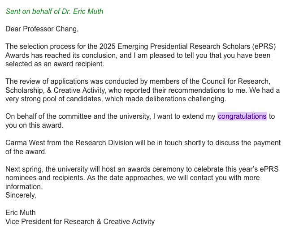286x250 pixels.
Task: Click the "Eric Muth" signature name
Action: [x=21, y=213]
